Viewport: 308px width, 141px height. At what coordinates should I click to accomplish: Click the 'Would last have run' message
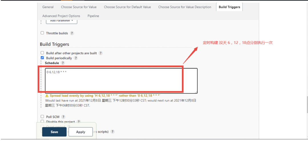click(121, 103)
